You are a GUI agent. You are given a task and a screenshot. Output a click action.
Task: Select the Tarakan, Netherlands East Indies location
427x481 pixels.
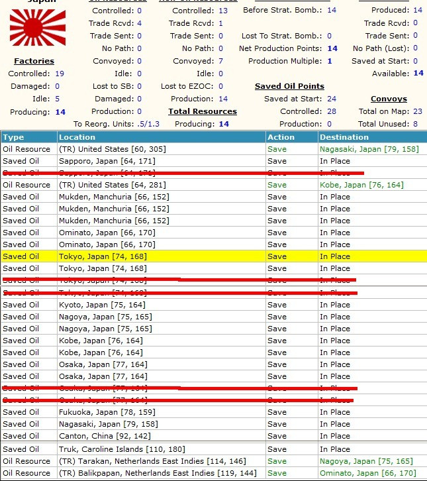tap(152, 461)
